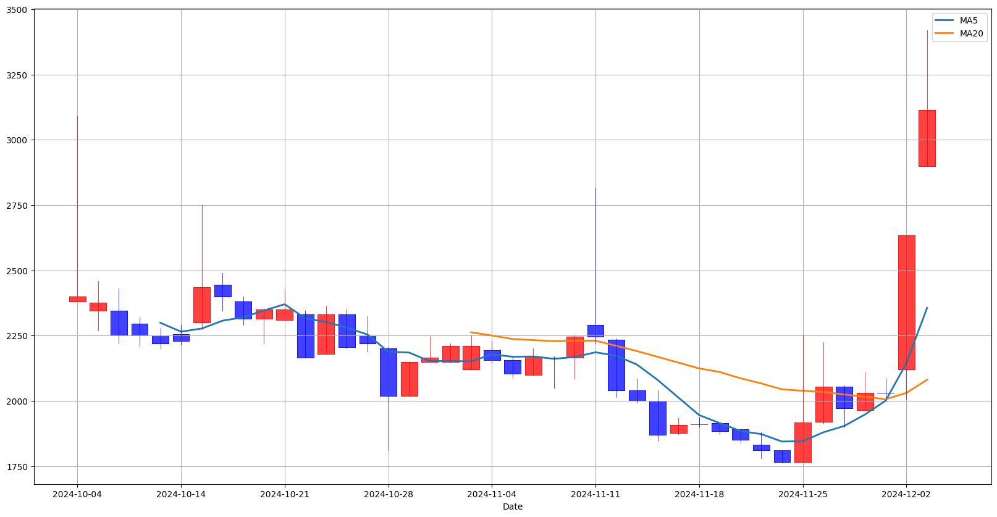Screen dimensions: 997x517
Task: Click the "Date" x-axis label
Action: pyautogui.click(x=513, y=506)
